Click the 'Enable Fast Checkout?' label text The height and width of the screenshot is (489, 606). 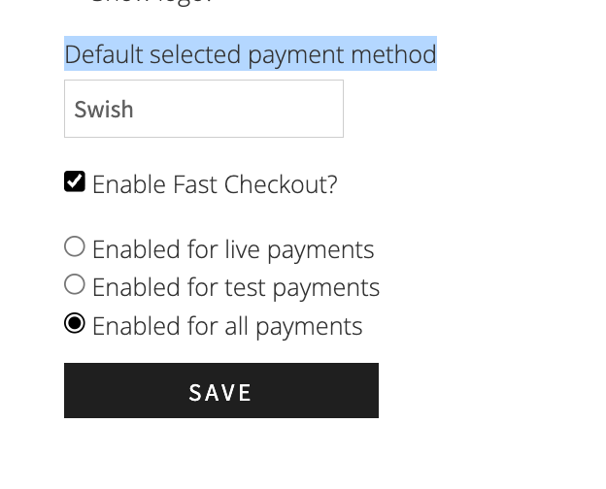pyautogui.click(x=215, y=184)
